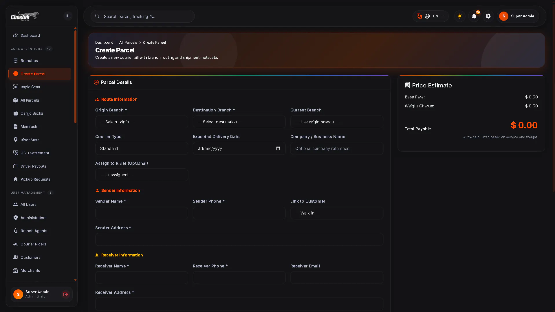Screen dimensions: 555x312
Task: Toggle light theme with the sun icon
Action: (459, 16)
